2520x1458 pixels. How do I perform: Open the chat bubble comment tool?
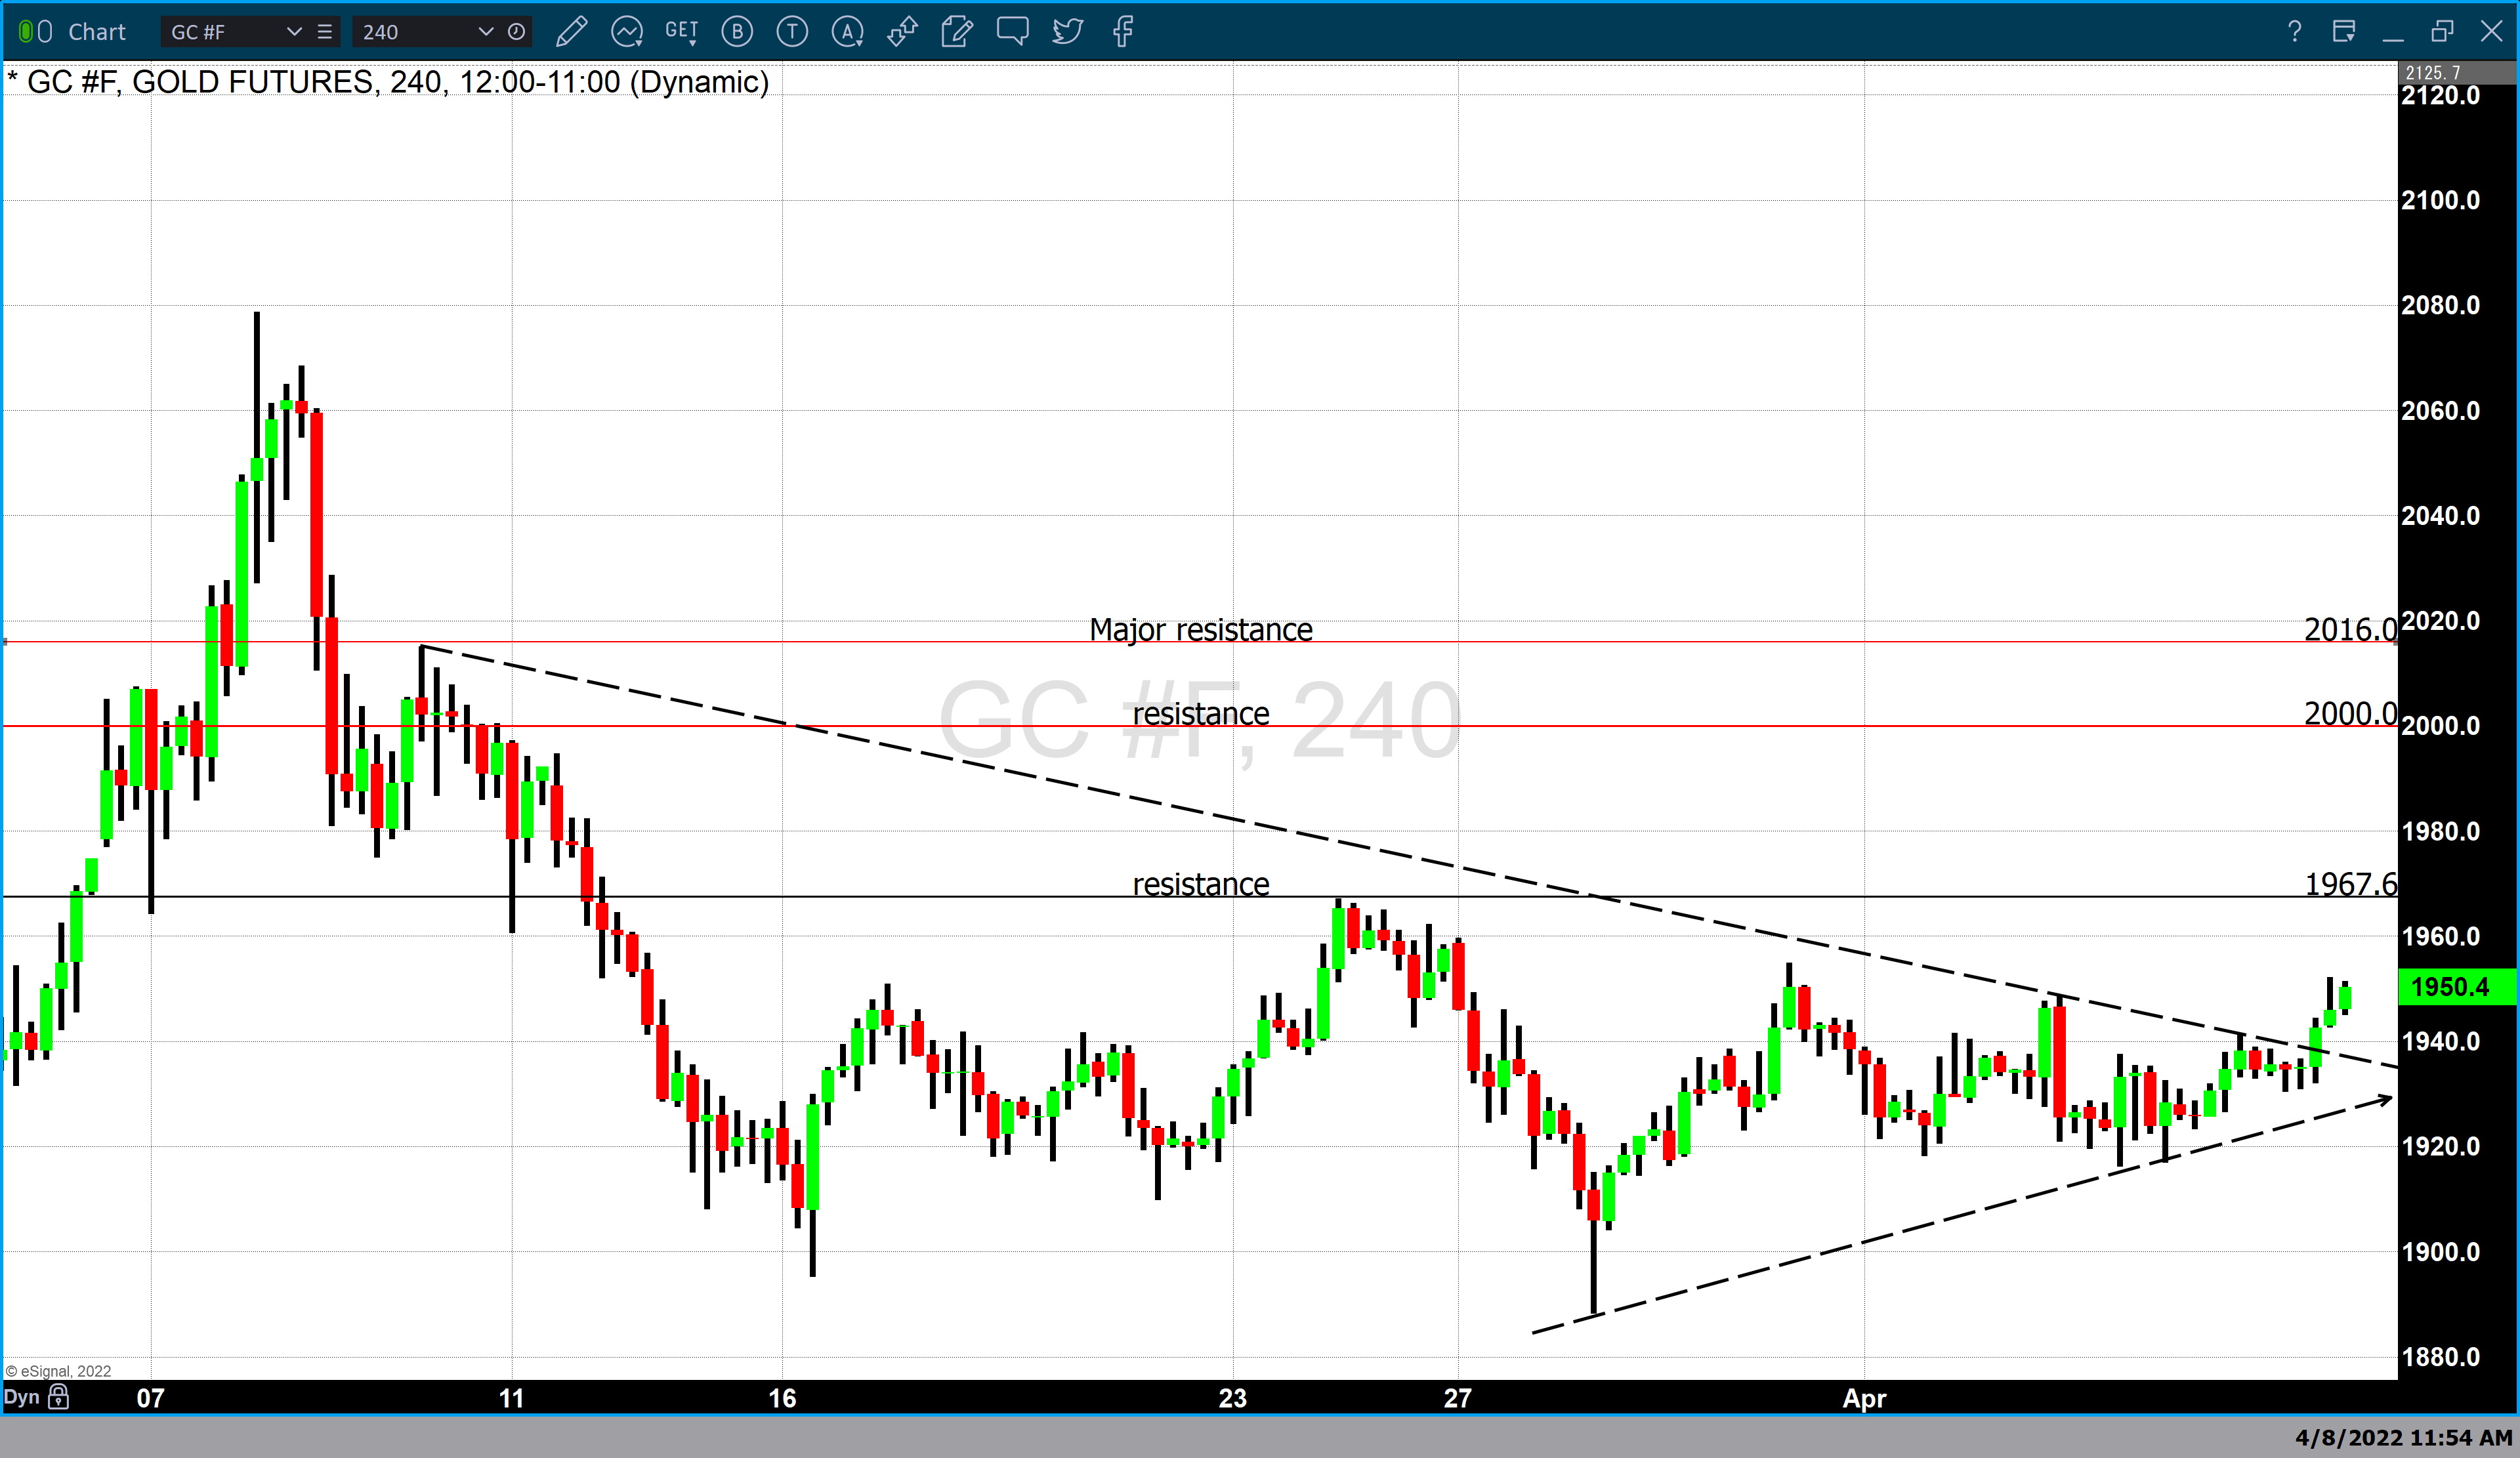[x=1012, y=32]
